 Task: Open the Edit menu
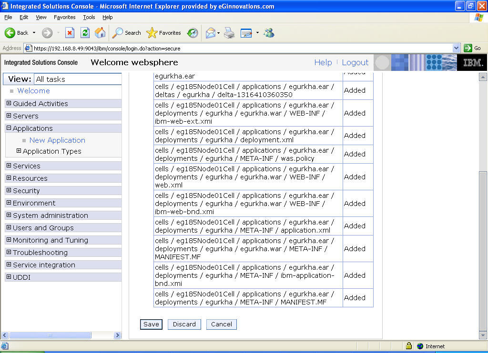click(24, 18)
